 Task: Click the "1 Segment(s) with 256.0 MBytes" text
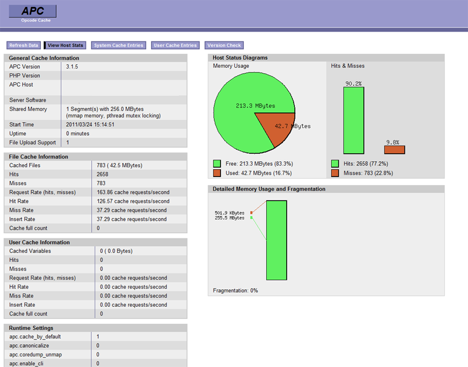click(105, 109)
